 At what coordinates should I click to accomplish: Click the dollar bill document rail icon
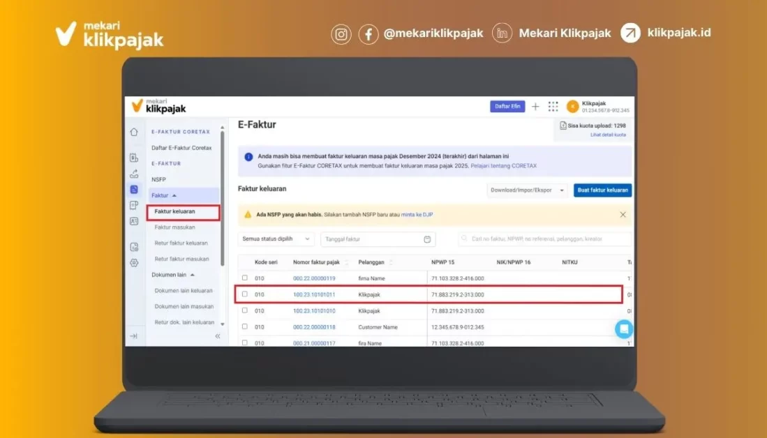[134, 158]
